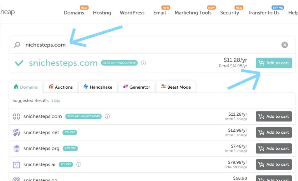Switch to the Domains tab

26,87
